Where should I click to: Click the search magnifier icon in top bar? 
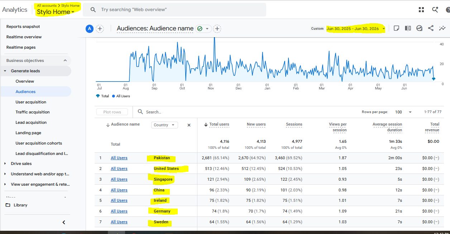coord(93,10)
